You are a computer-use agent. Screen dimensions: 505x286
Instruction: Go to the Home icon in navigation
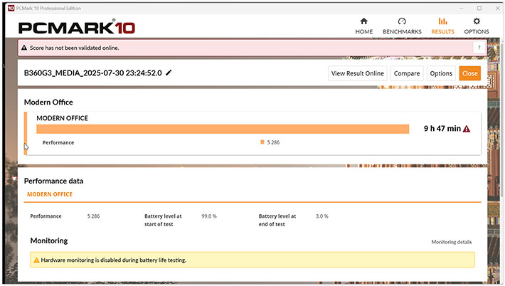pyautogui.click(x=363, y=22)
